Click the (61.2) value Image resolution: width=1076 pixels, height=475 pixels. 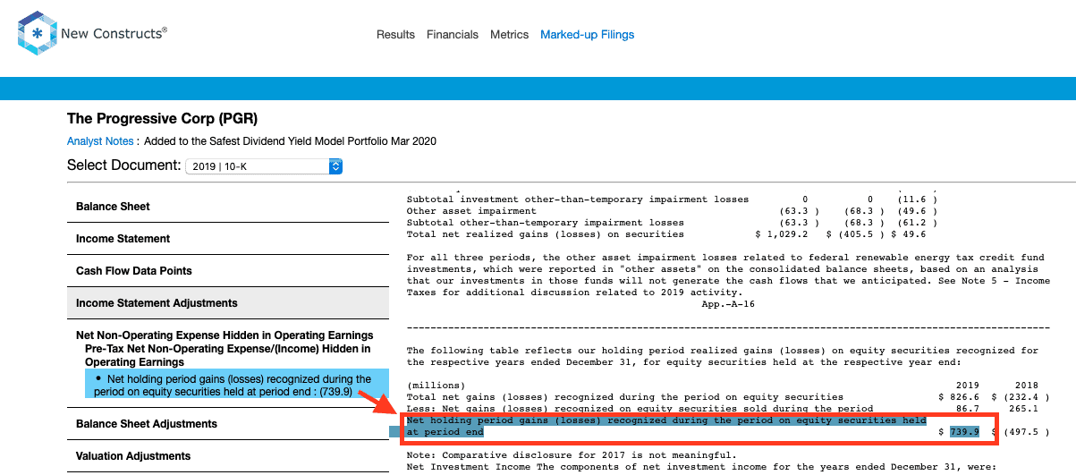click(x=917, y=223)
